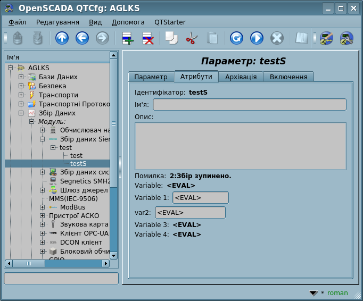Select the Безпека item in the tree
Viewport: 363px width, 301px height.
coord(52,86)
